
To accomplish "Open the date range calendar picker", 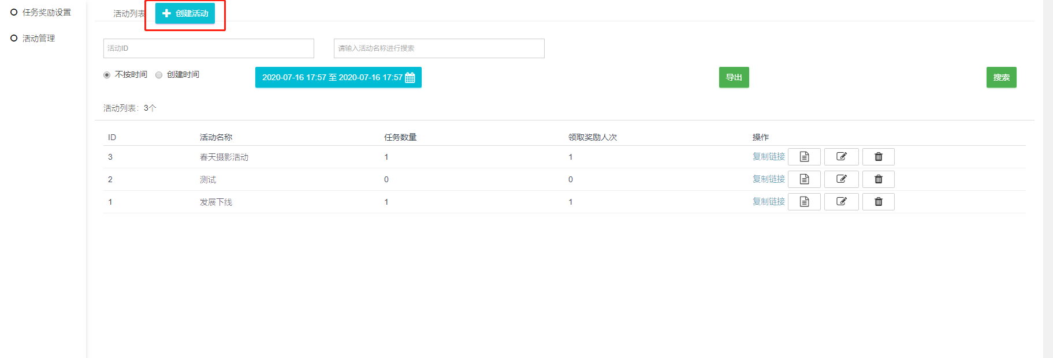I will click(x=338, y=77).
